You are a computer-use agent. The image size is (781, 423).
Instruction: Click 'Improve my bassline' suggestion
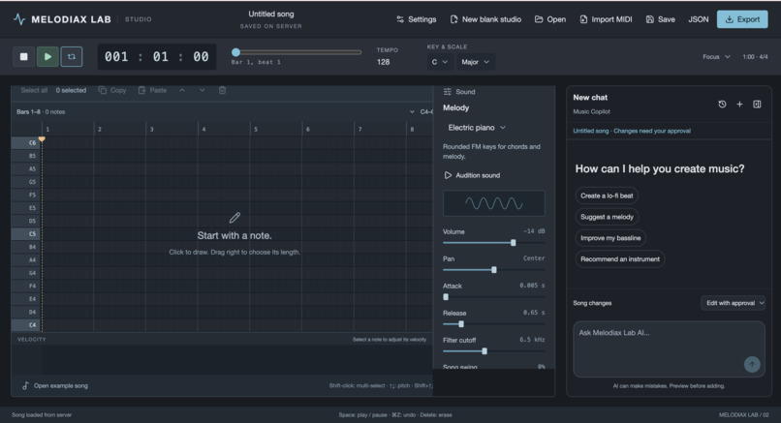click(x=610, y=238)
